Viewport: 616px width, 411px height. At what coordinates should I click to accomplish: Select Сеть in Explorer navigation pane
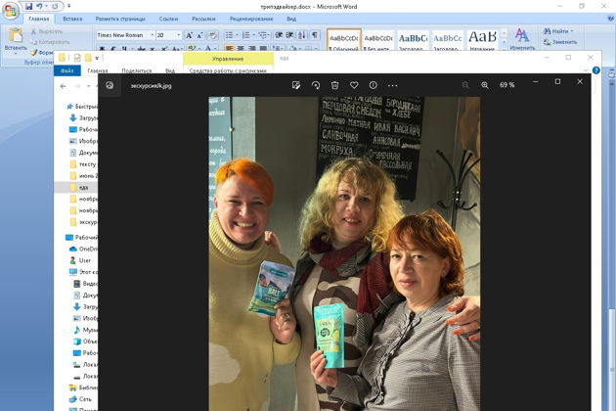pyautogui.click(x=80, y=399)
